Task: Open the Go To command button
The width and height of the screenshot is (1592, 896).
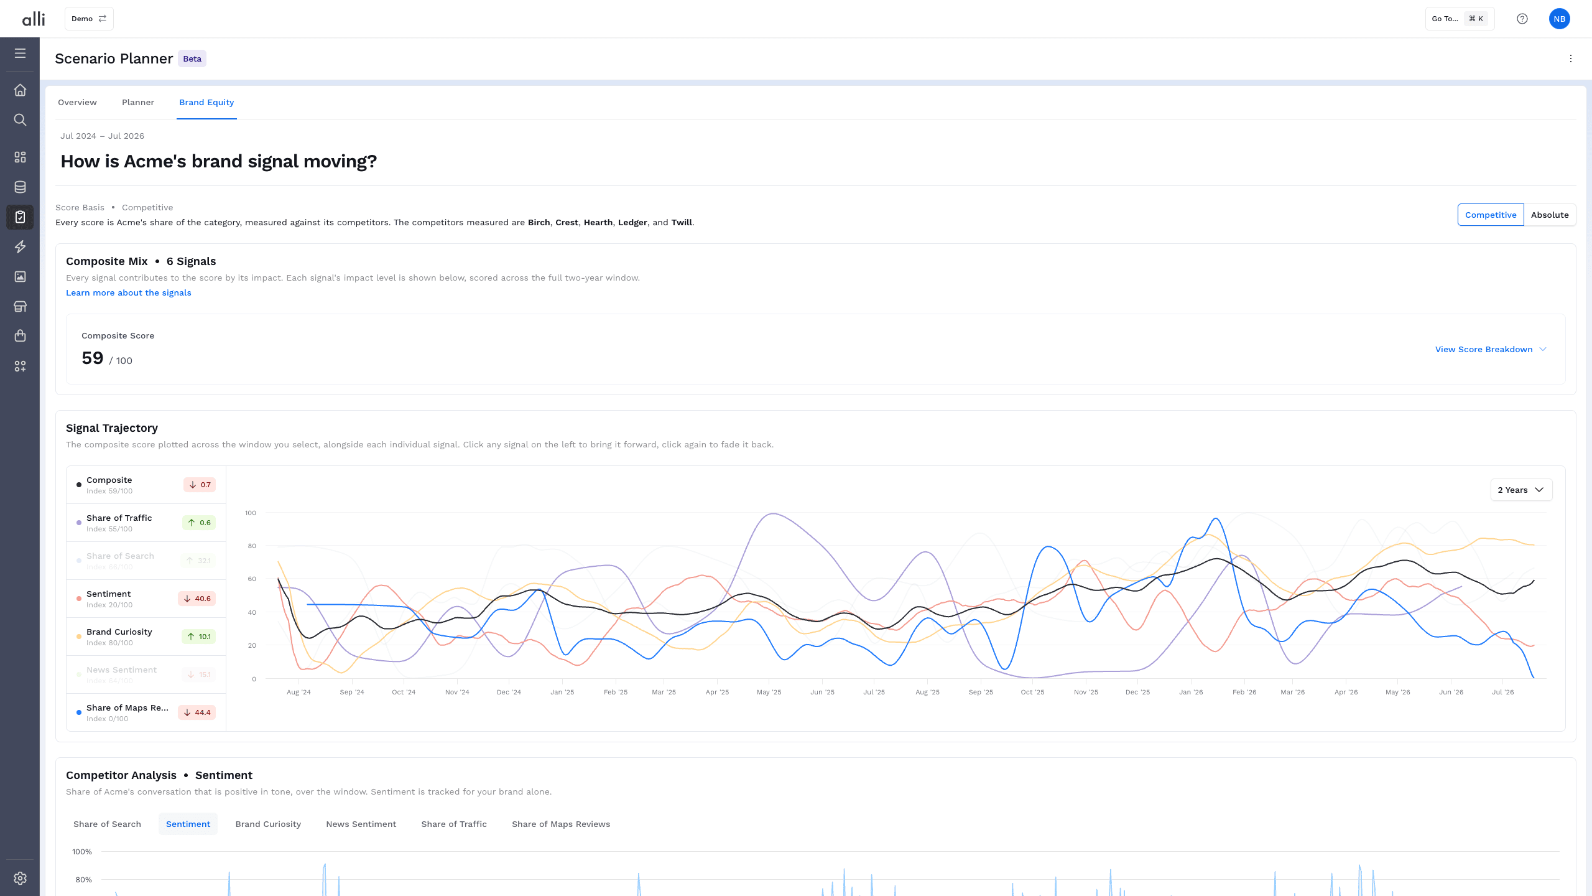Action: (x=1460, y=19)
